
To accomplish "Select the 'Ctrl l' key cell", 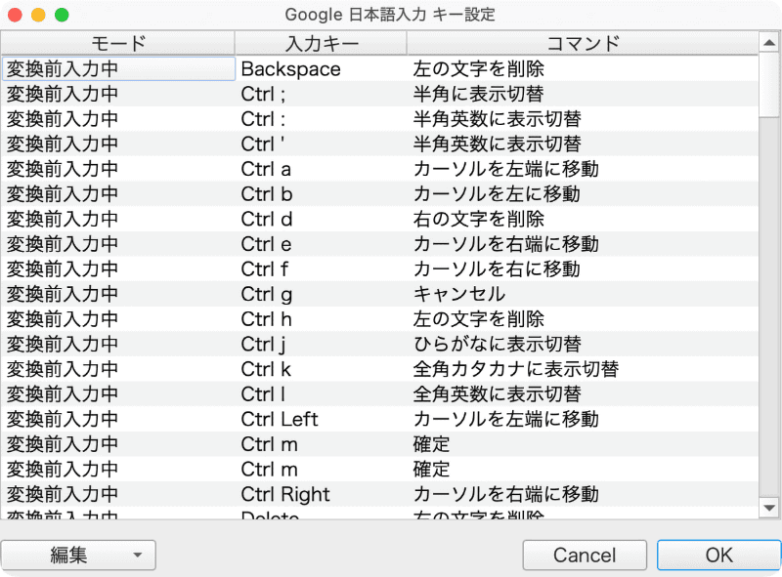I will 321,393.
